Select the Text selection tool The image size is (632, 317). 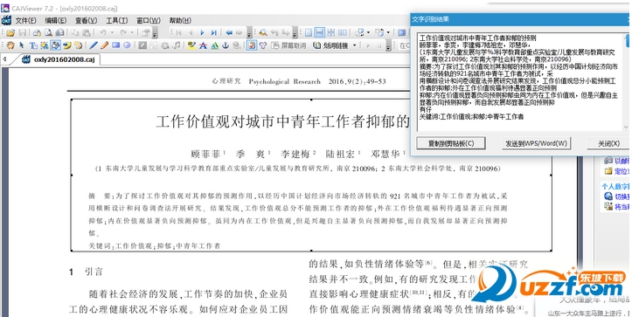33,45
